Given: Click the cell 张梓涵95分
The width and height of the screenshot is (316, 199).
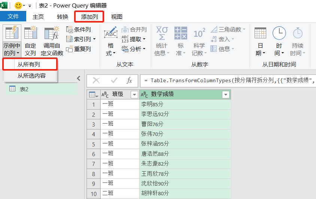Looking at the screenshot, I should (x=185, y=144).
